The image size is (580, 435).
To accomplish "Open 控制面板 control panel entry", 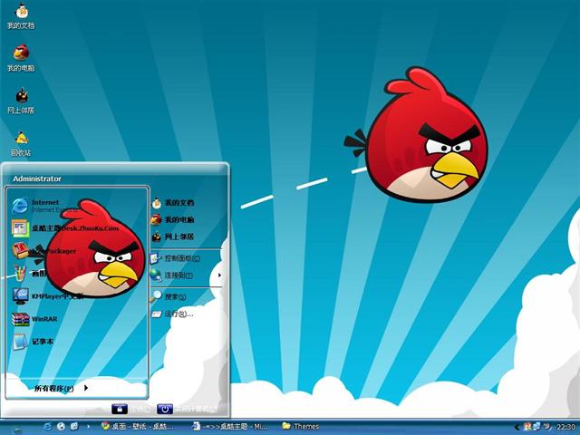I will (x=175, y=258).
